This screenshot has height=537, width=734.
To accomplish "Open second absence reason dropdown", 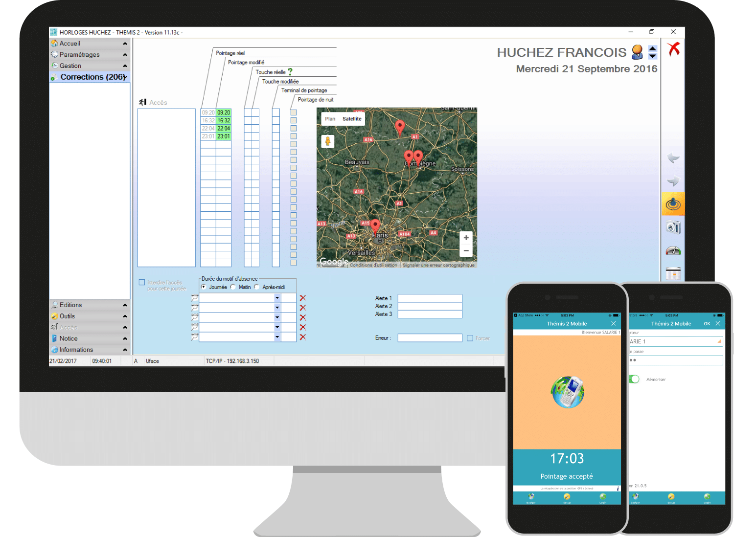I will click(x=277, y=308).
